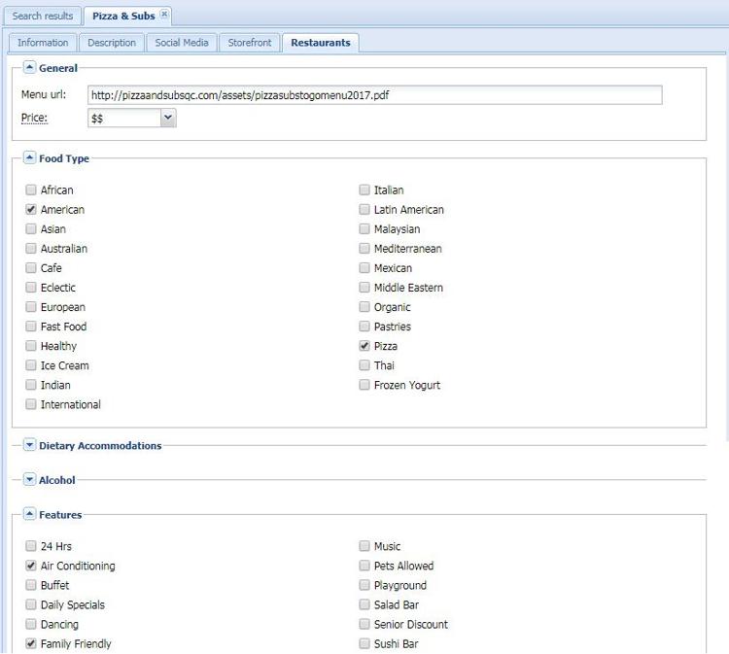Check the Eclectic food type
Image resolution: width=729 pixels, height=654 pixels.
pyautogui.click(x=31, y=288)
